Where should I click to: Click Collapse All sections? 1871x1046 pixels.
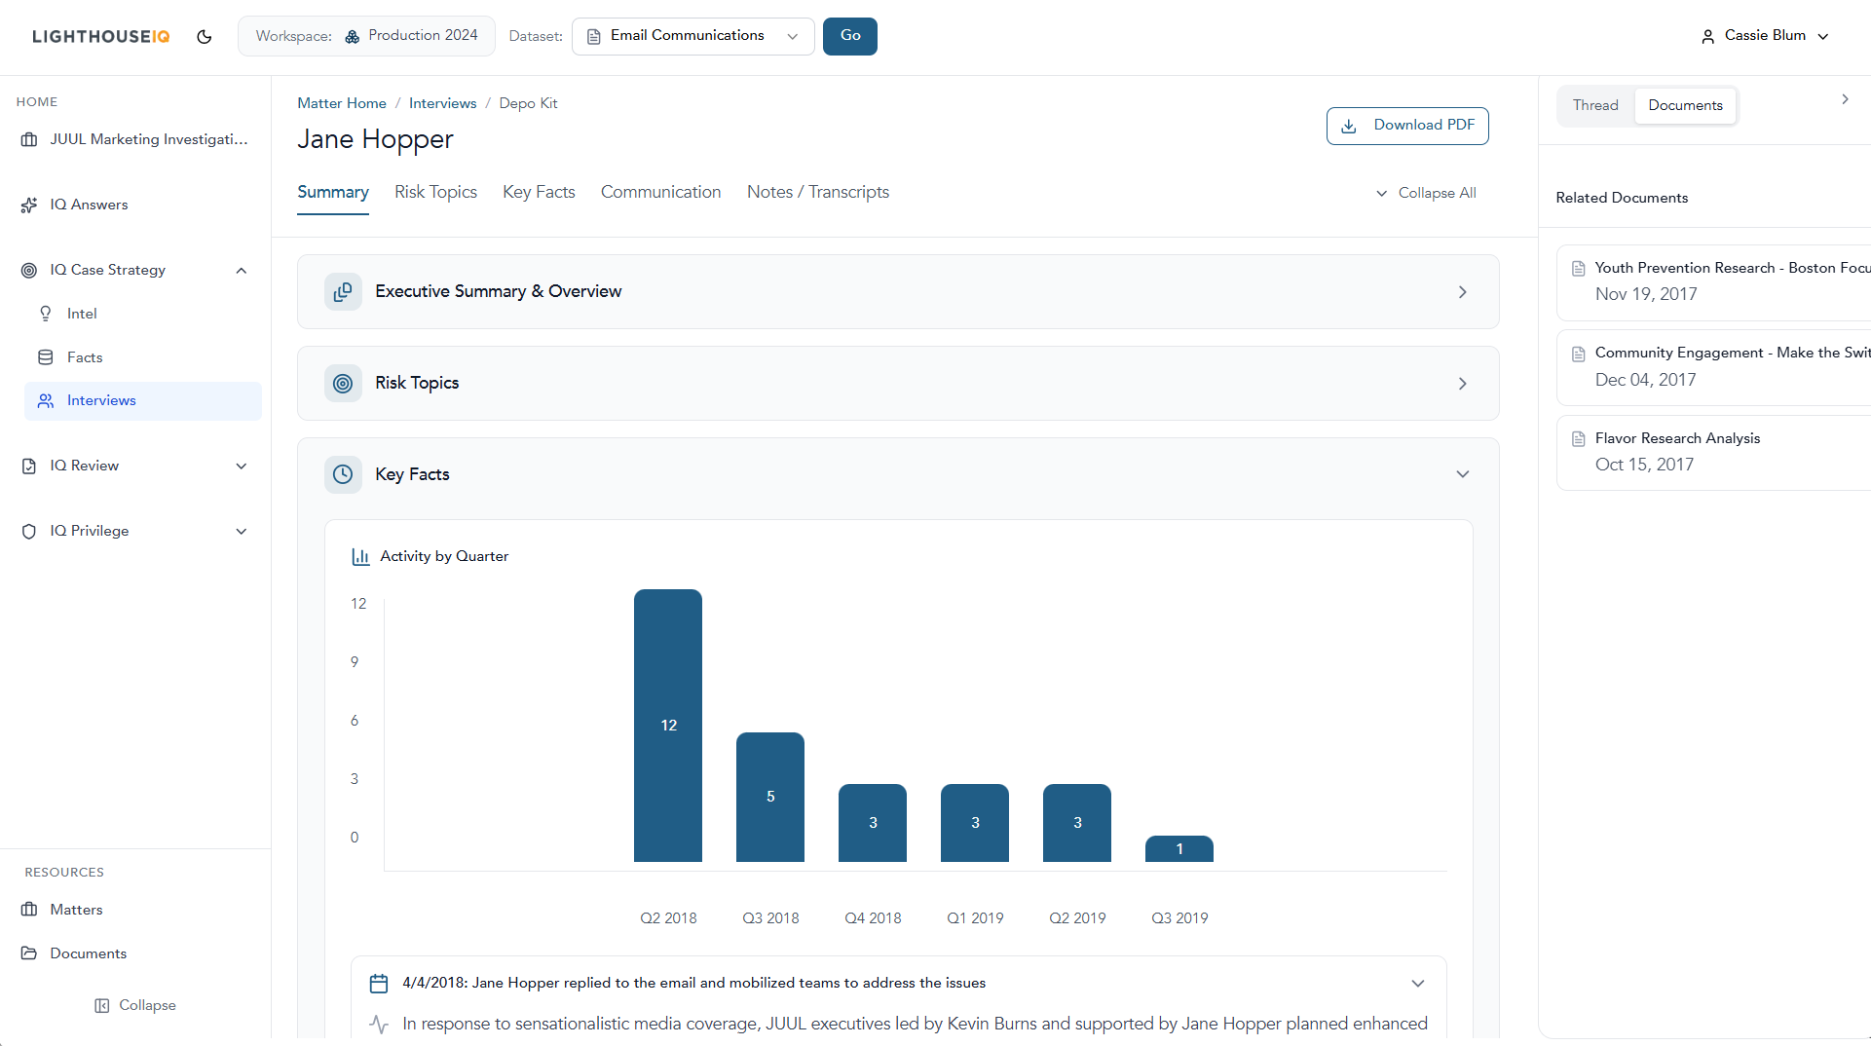[1426, 193]
